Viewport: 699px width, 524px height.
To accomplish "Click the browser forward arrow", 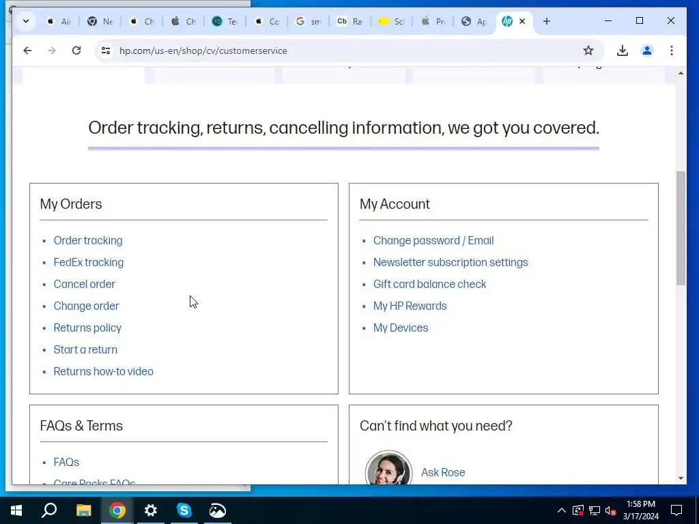I will pos(52,50).
